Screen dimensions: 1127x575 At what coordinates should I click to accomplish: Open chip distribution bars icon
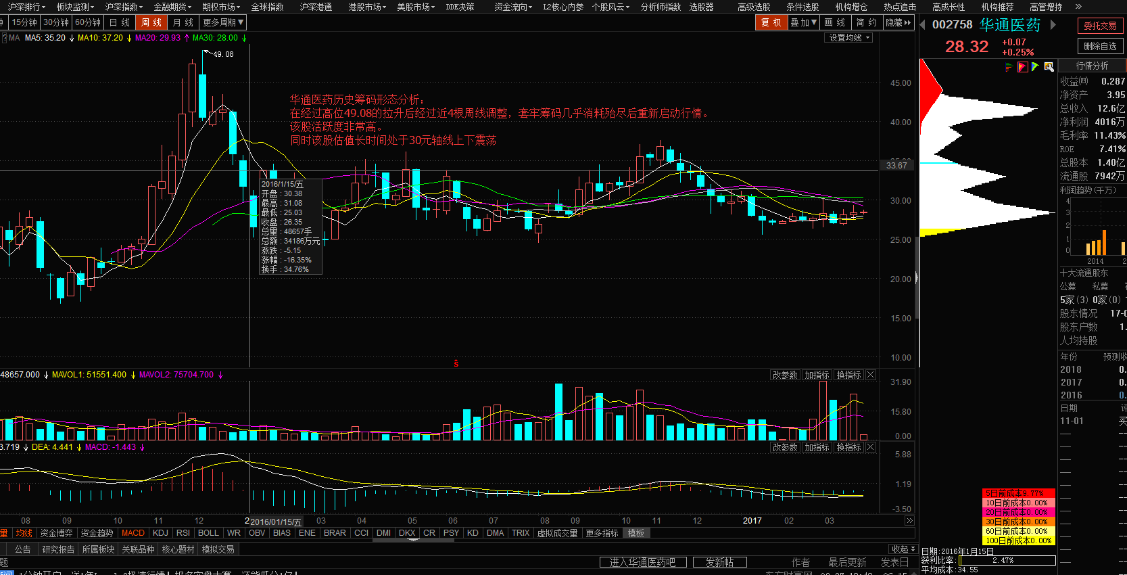coord(1009,66)
